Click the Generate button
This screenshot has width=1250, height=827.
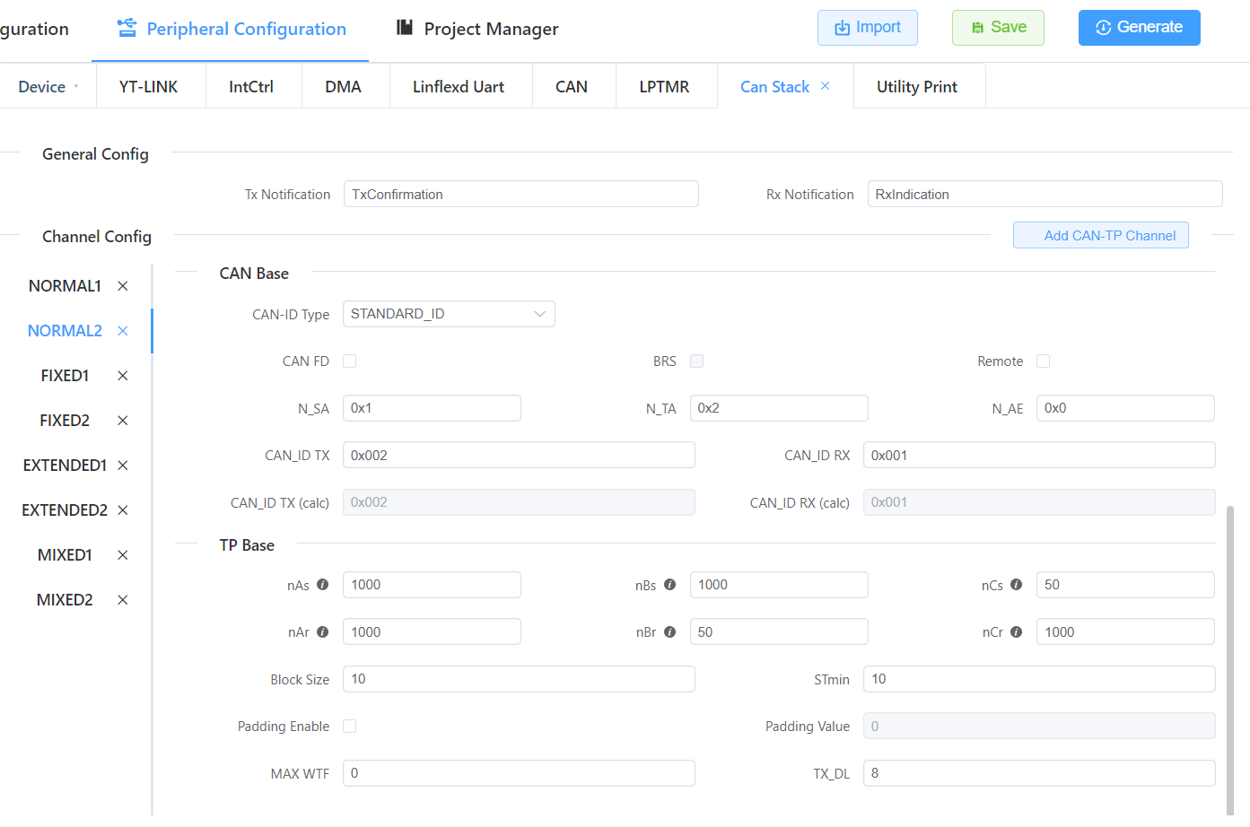point(1139,28)
